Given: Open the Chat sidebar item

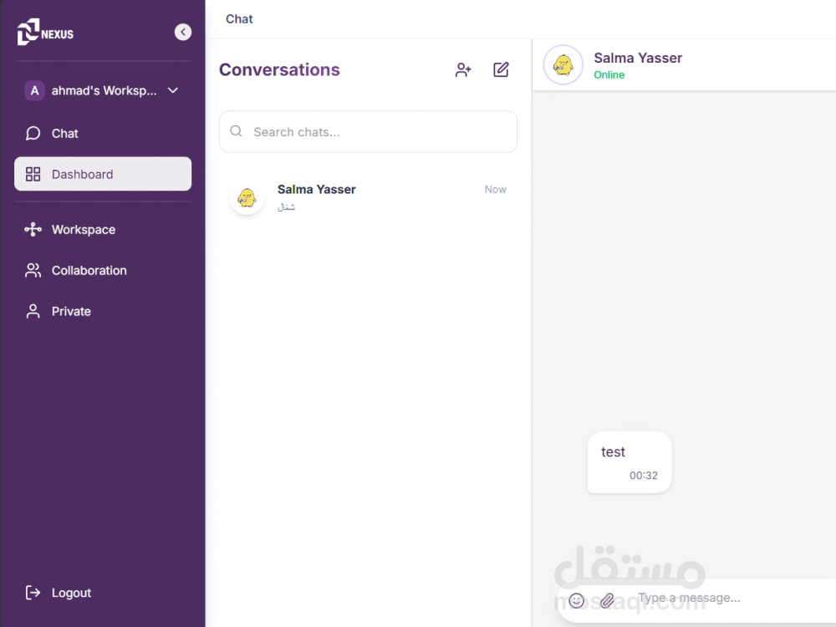Looking at the screenshot, I should coord(103,133).
